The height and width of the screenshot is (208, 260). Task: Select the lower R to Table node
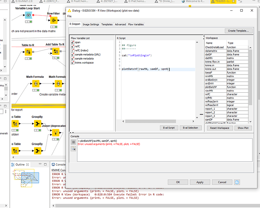coord(15,151)
